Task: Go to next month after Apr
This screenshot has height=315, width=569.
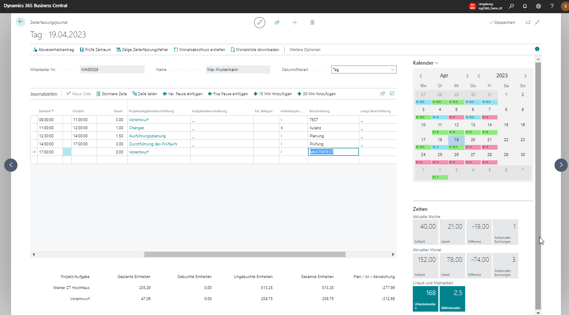Action: 467,76
